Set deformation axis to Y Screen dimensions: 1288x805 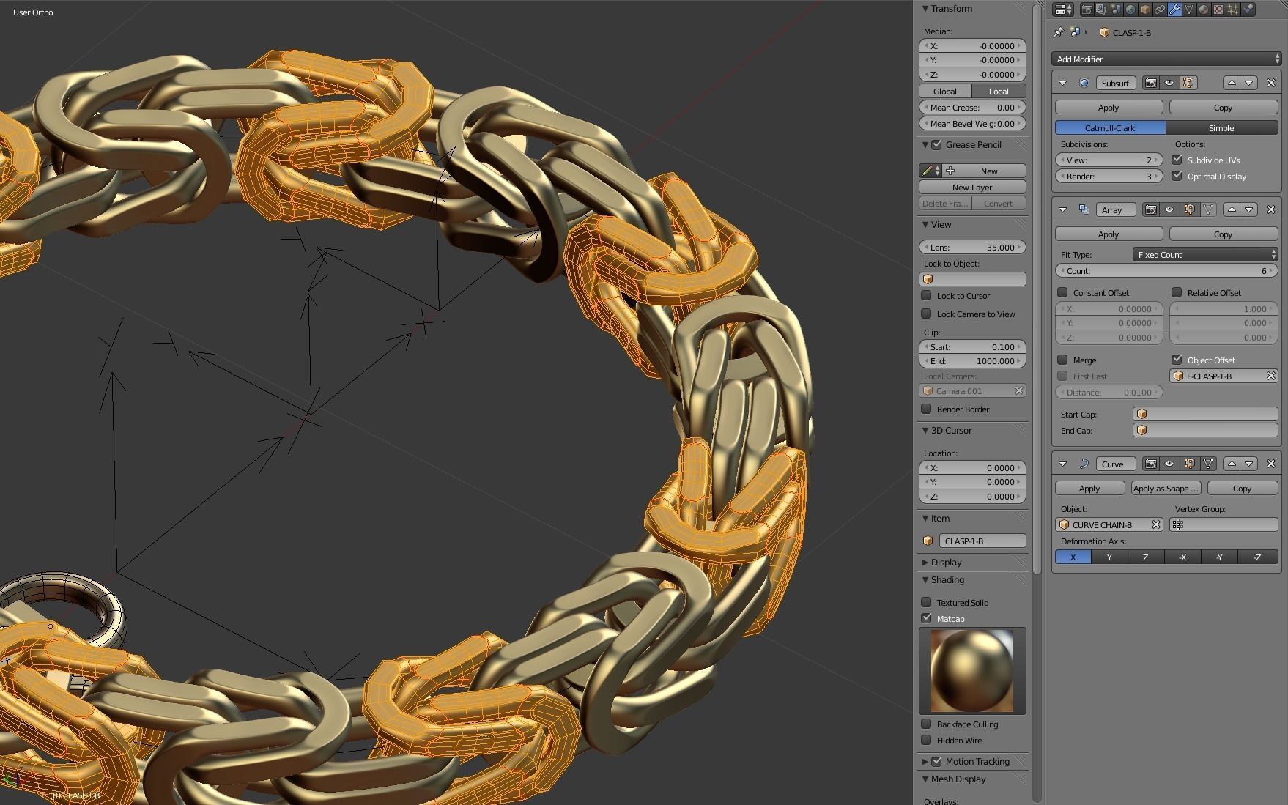(x=1109, y=557)
